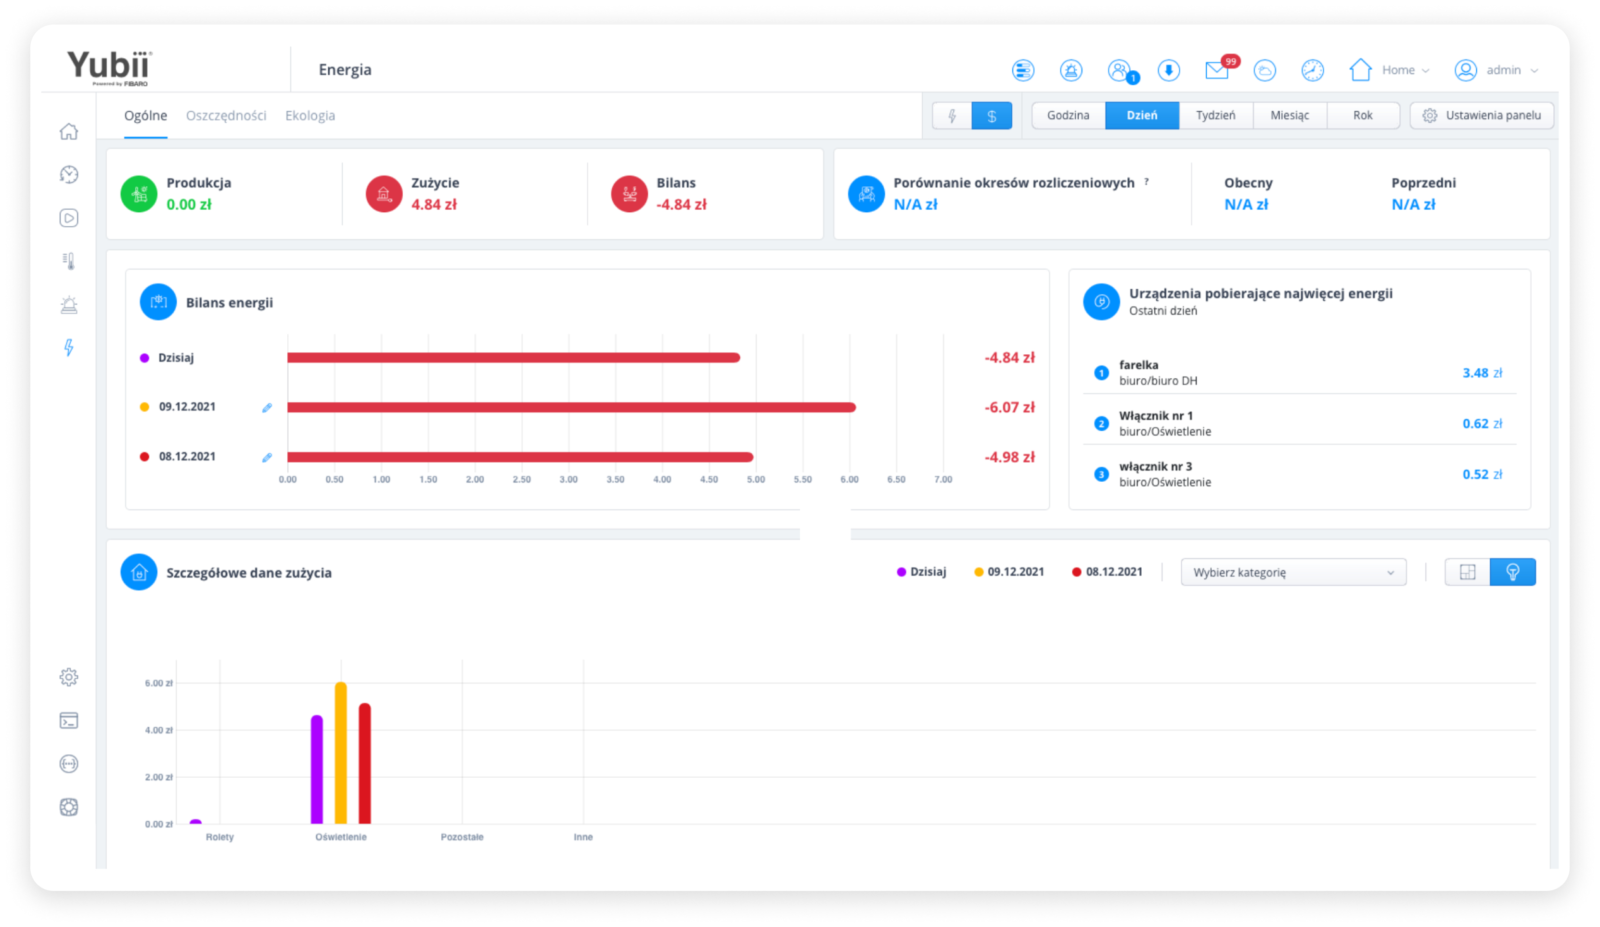Click the download update icon in top bar
The image size is (1600, 927).
(1168, 70)
